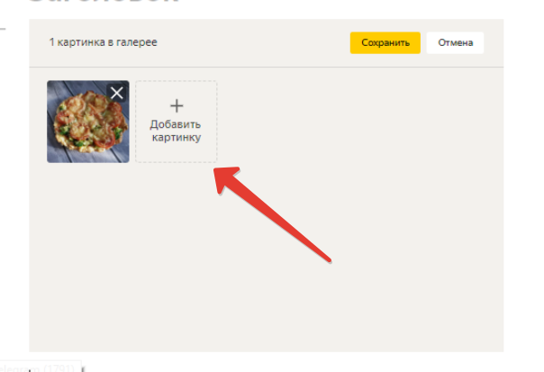
Task: Click the red arrow annotation head
Action: click(x=225, y=178)
